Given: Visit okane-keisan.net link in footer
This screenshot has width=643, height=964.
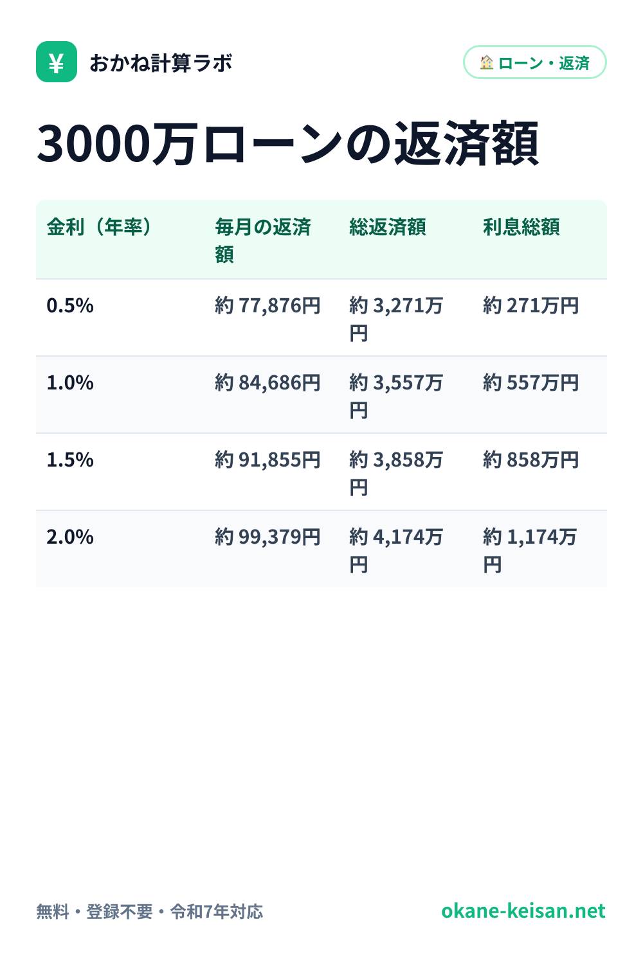Looking at the screenshot, I should 523,911.
